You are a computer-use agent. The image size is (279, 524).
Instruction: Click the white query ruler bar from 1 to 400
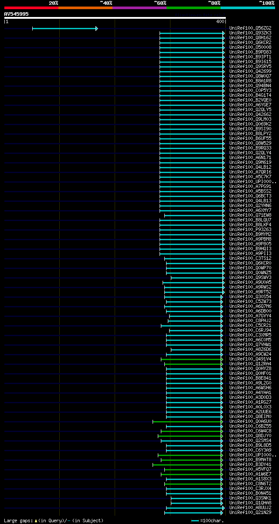click(115, 18)
